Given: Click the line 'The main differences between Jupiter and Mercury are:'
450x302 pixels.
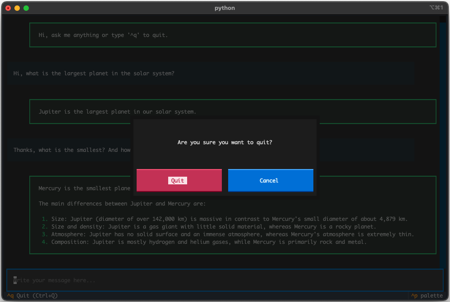Looking at the screenshot, I should [122, 204].
